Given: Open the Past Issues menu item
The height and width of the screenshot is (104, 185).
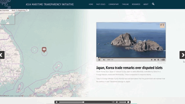Looking at the screenshot, I should click(x=101, y=4).
